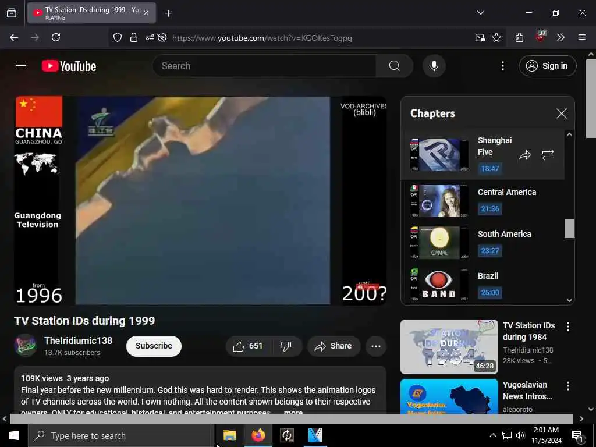Viewport: 596px width, 447px height.
Task: Open the Windows Start menu
Action: point(14,435)
